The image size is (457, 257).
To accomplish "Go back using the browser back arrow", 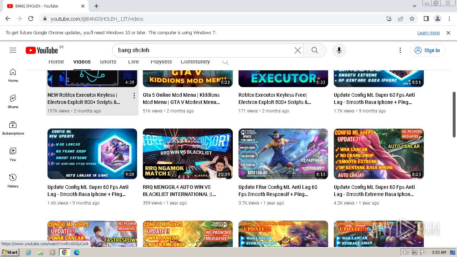I will pyautogui.click(x=8, y=19).
